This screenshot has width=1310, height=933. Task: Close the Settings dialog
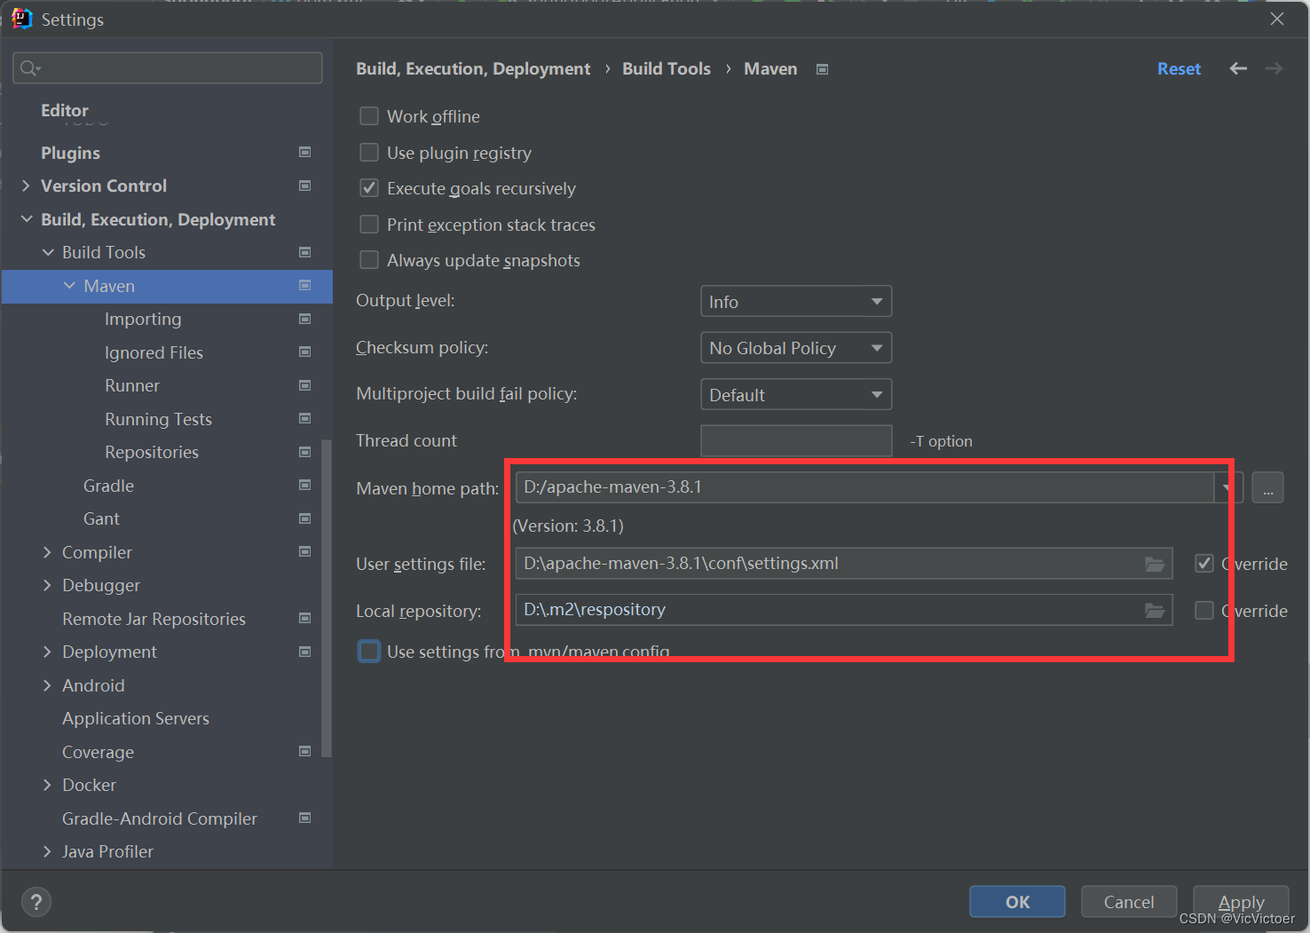[x=1277, y=19]
